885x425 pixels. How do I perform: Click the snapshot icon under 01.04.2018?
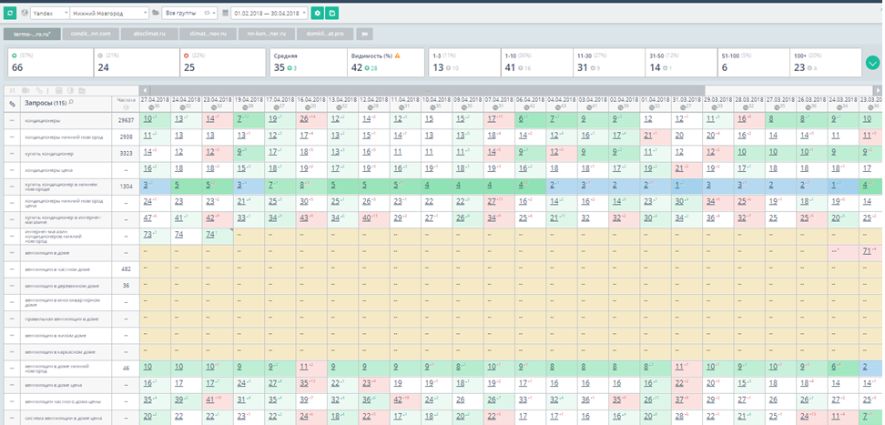click(652, 106)
